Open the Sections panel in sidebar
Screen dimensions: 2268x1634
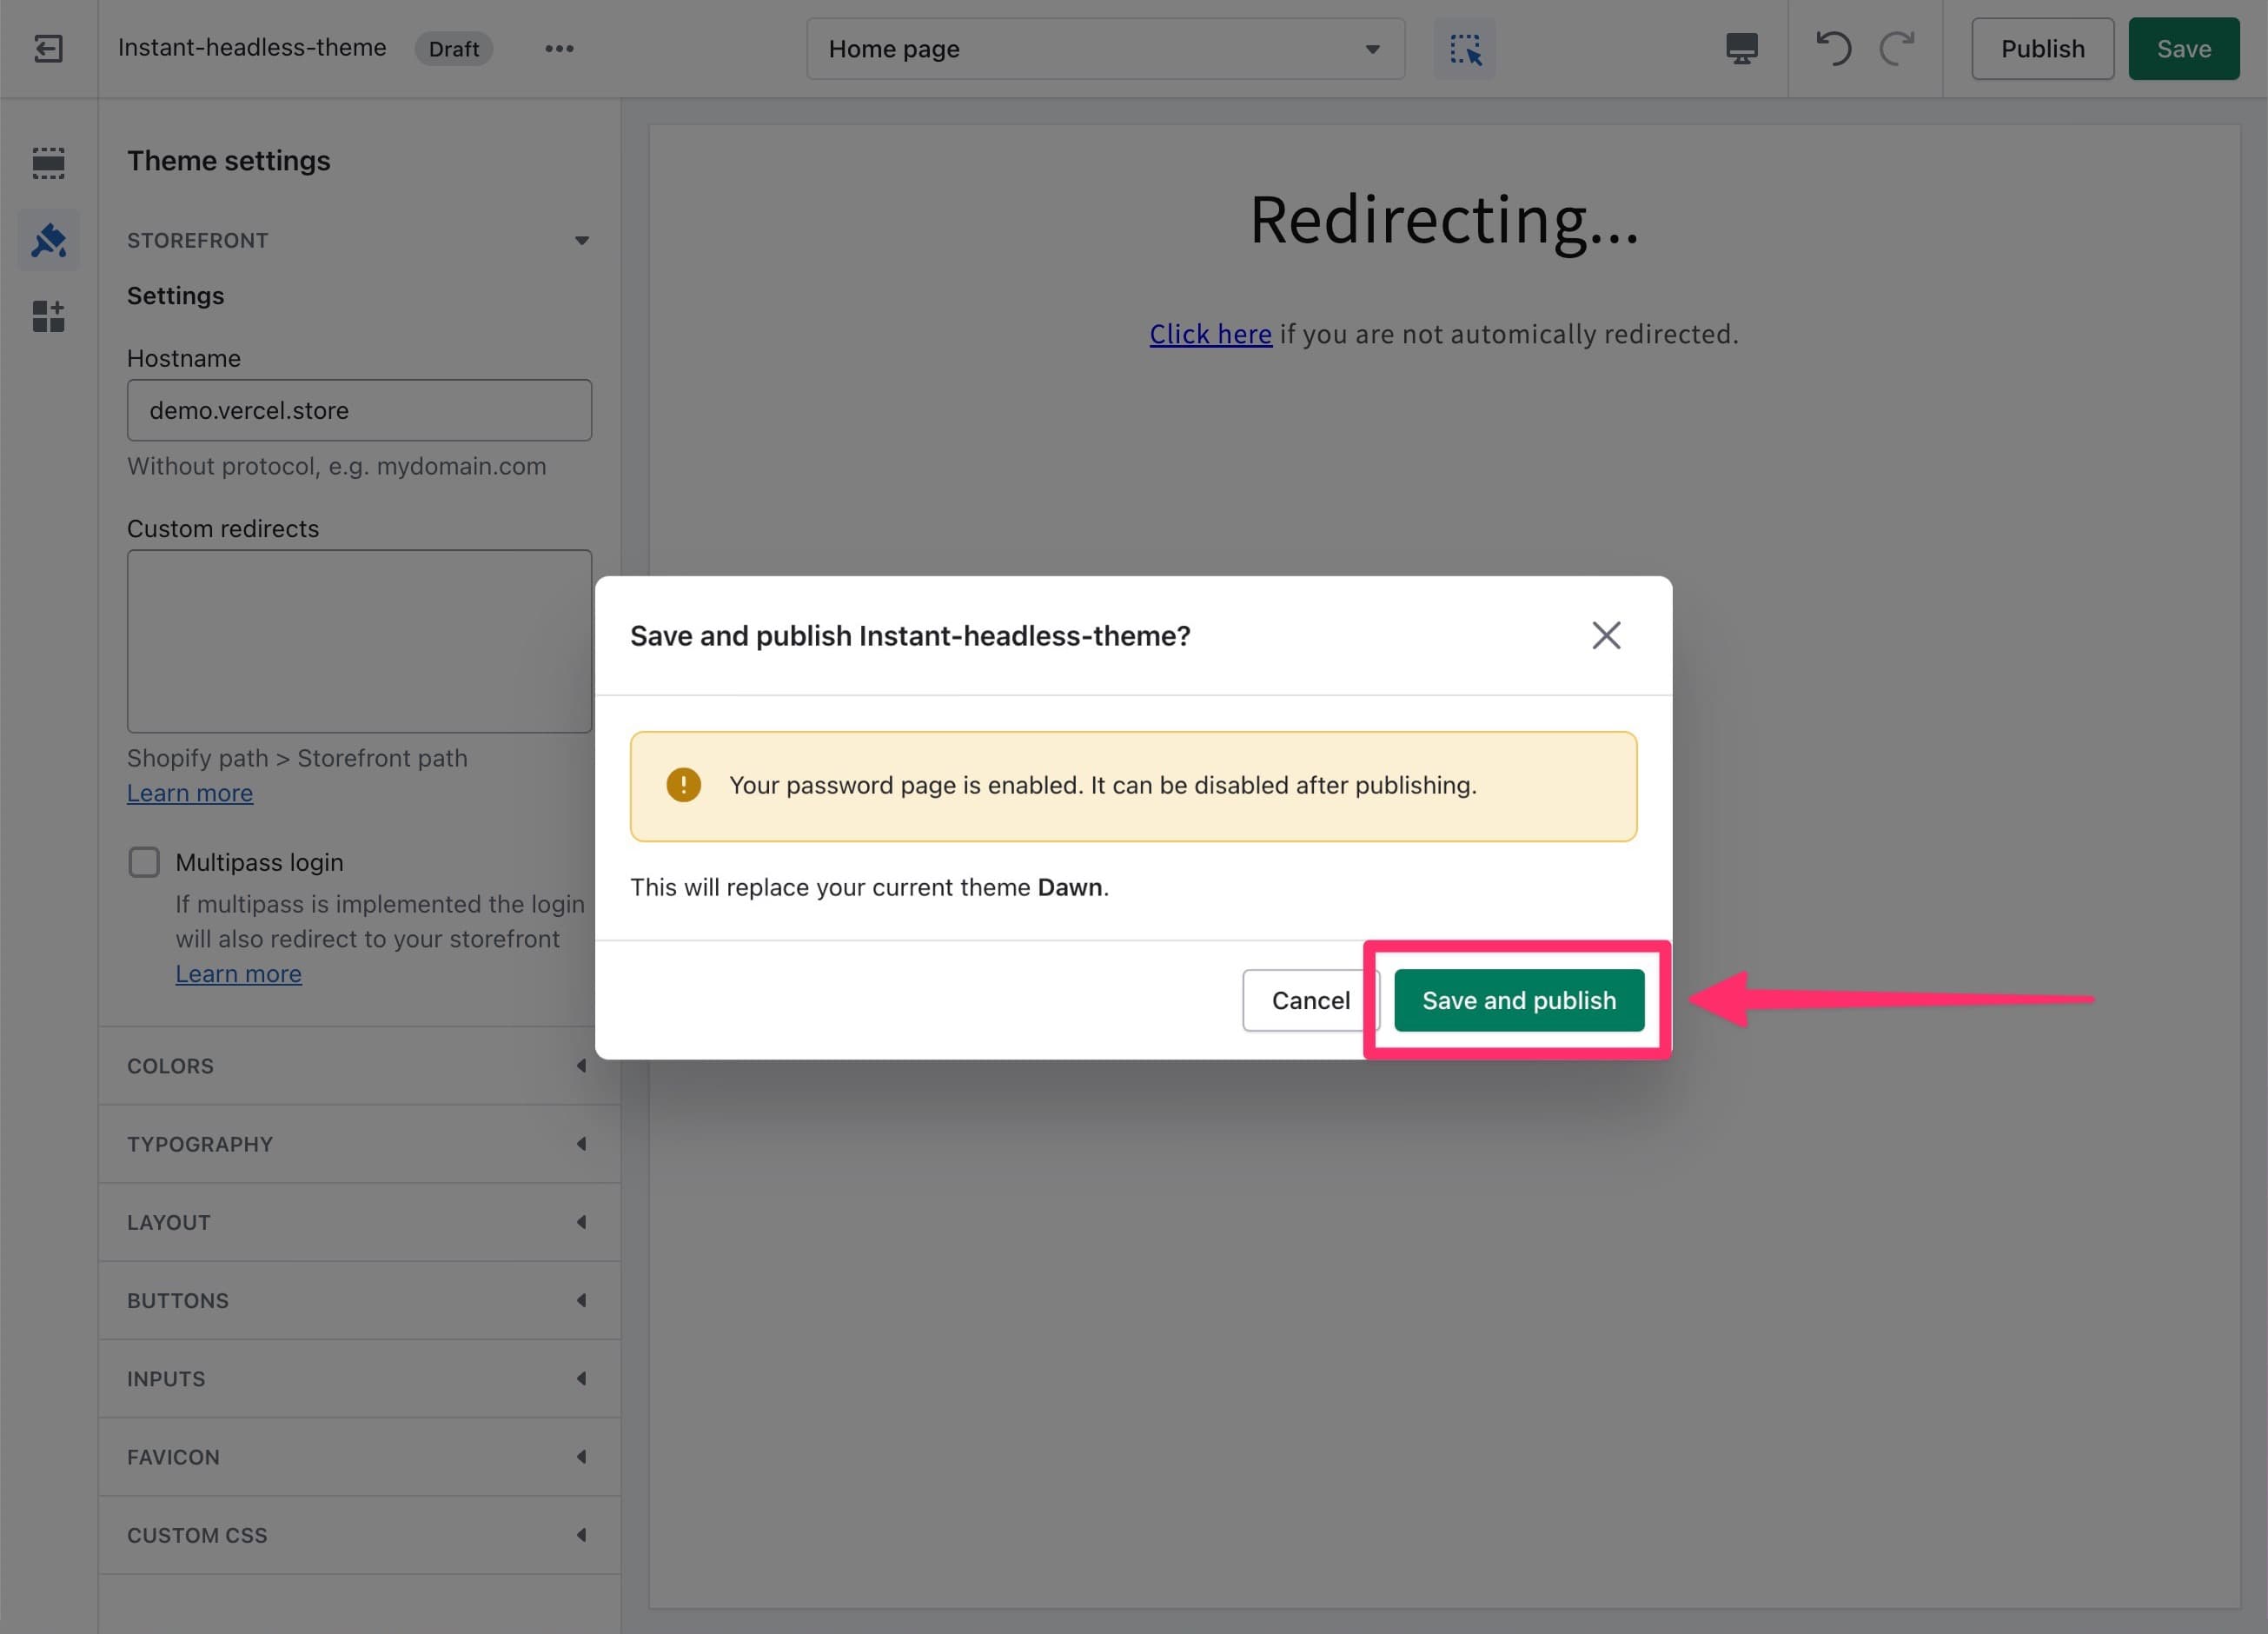(47, 162)
